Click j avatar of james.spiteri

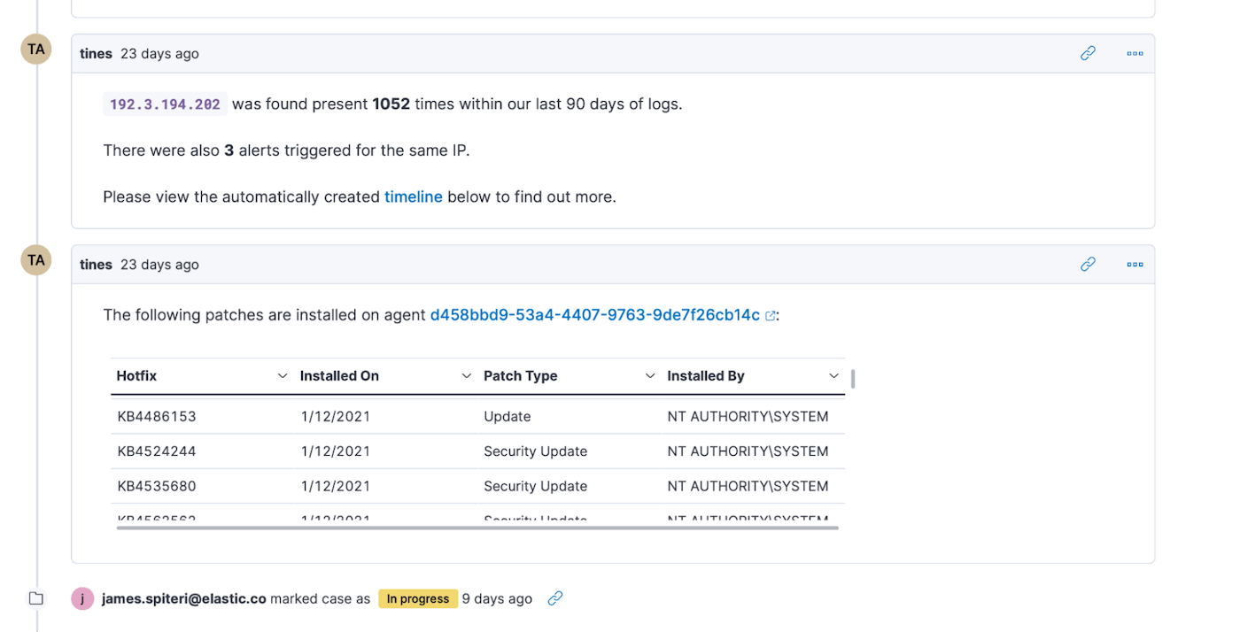(82, 598)
